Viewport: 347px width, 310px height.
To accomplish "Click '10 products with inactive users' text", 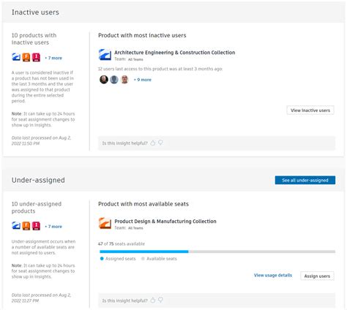I will (34, 39).
